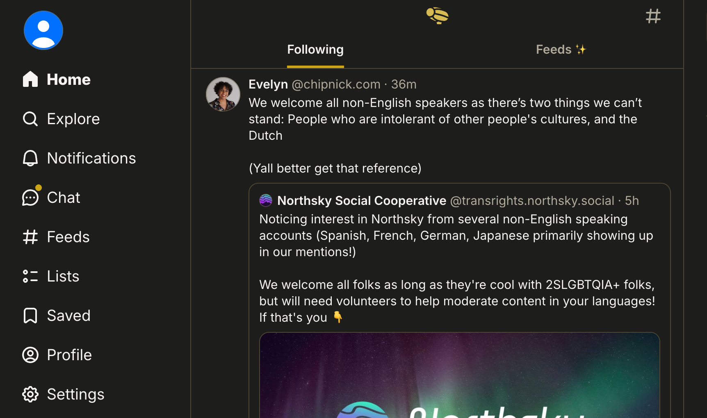The height and width of the screenshot is (418, 707).
Task: Open Explore using magnifier icon
Action: pyautogui.click(x=30, y=119)
